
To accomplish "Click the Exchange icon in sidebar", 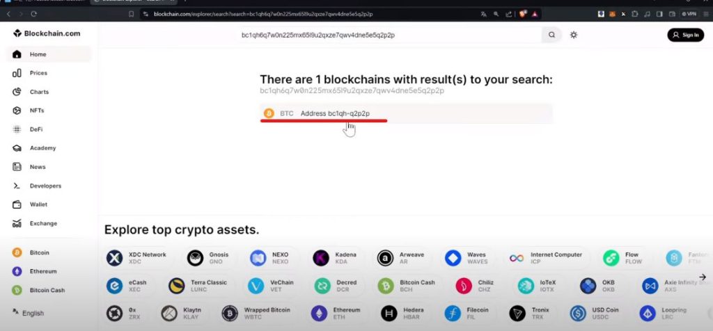I will point(17,223).
